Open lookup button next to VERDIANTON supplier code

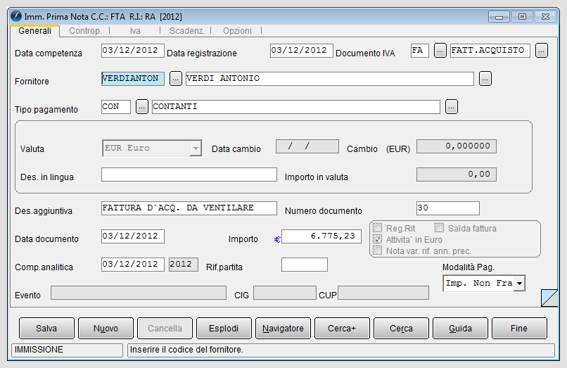176,79
